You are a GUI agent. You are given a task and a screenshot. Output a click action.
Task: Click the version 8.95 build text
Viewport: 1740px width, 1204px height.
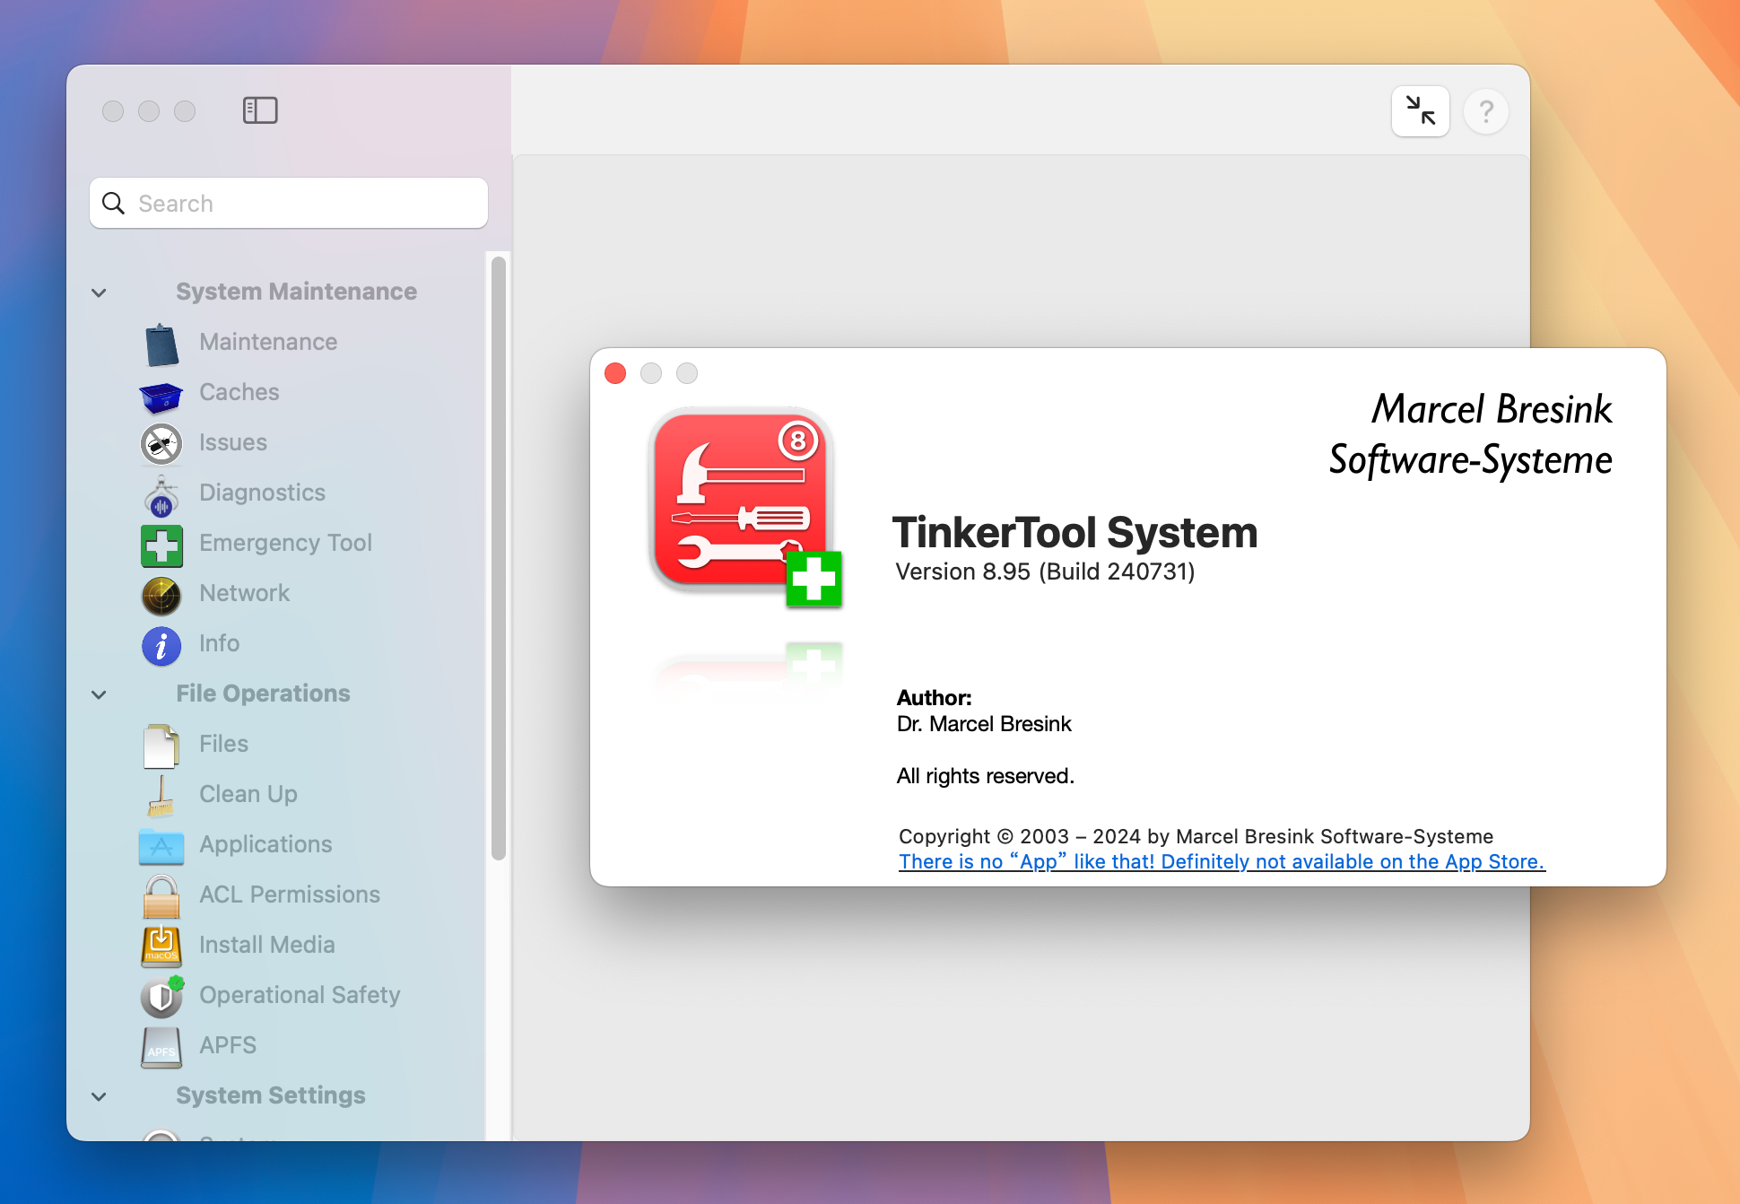1045,571
